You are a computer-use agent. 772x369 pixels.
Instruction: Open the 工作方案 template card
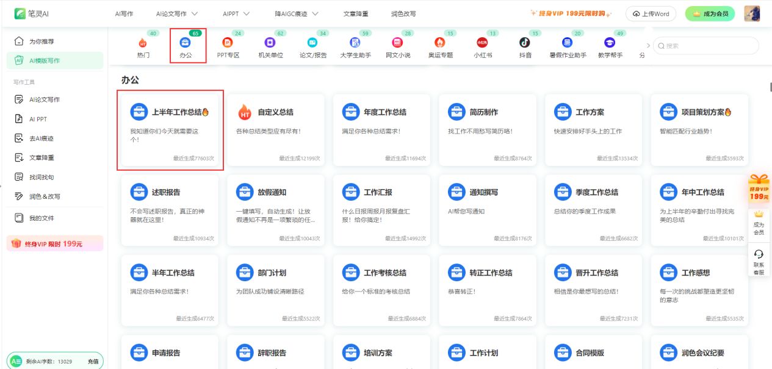click(594, 130)
